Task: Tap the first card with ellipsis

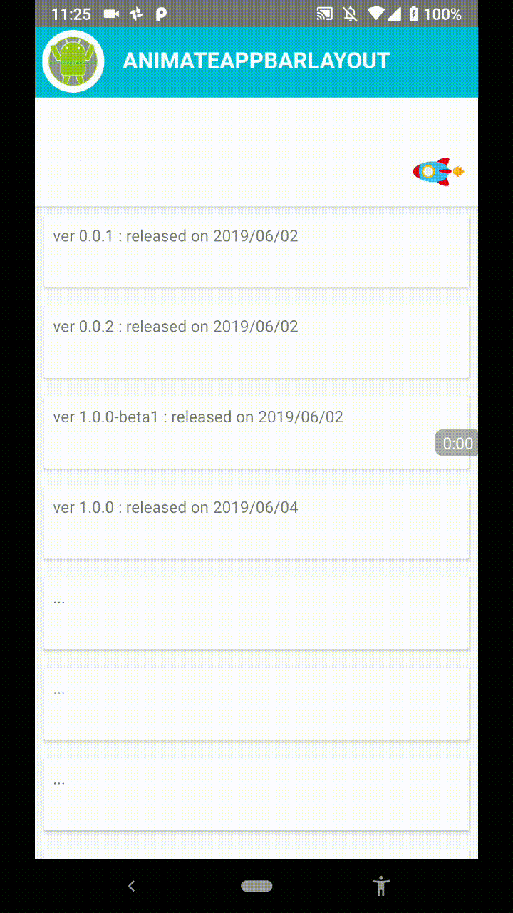Action: coord(256,614)
